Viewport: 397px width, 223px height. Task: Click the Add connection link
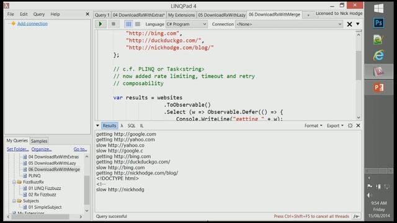[32, 24]
